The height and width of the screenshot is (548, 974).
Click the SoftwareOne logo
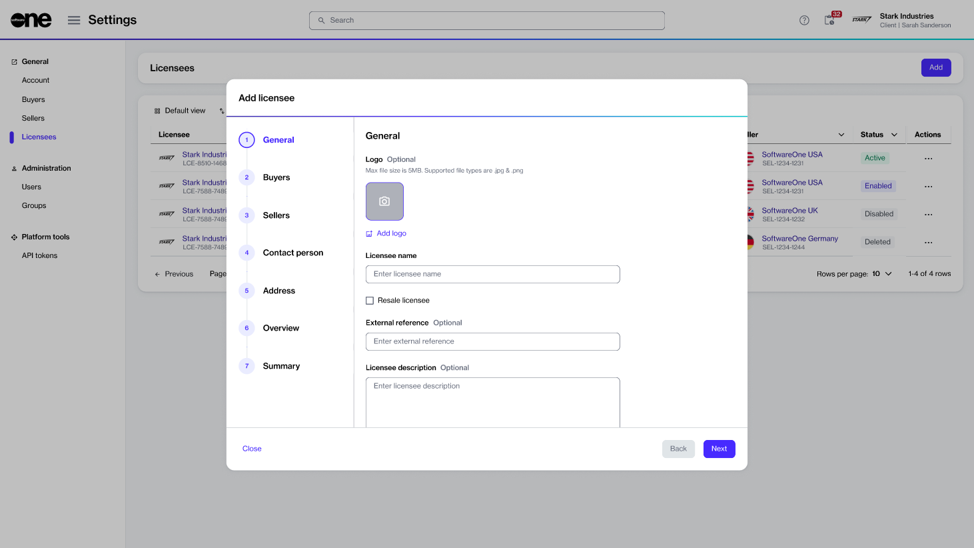coord(31,20)
